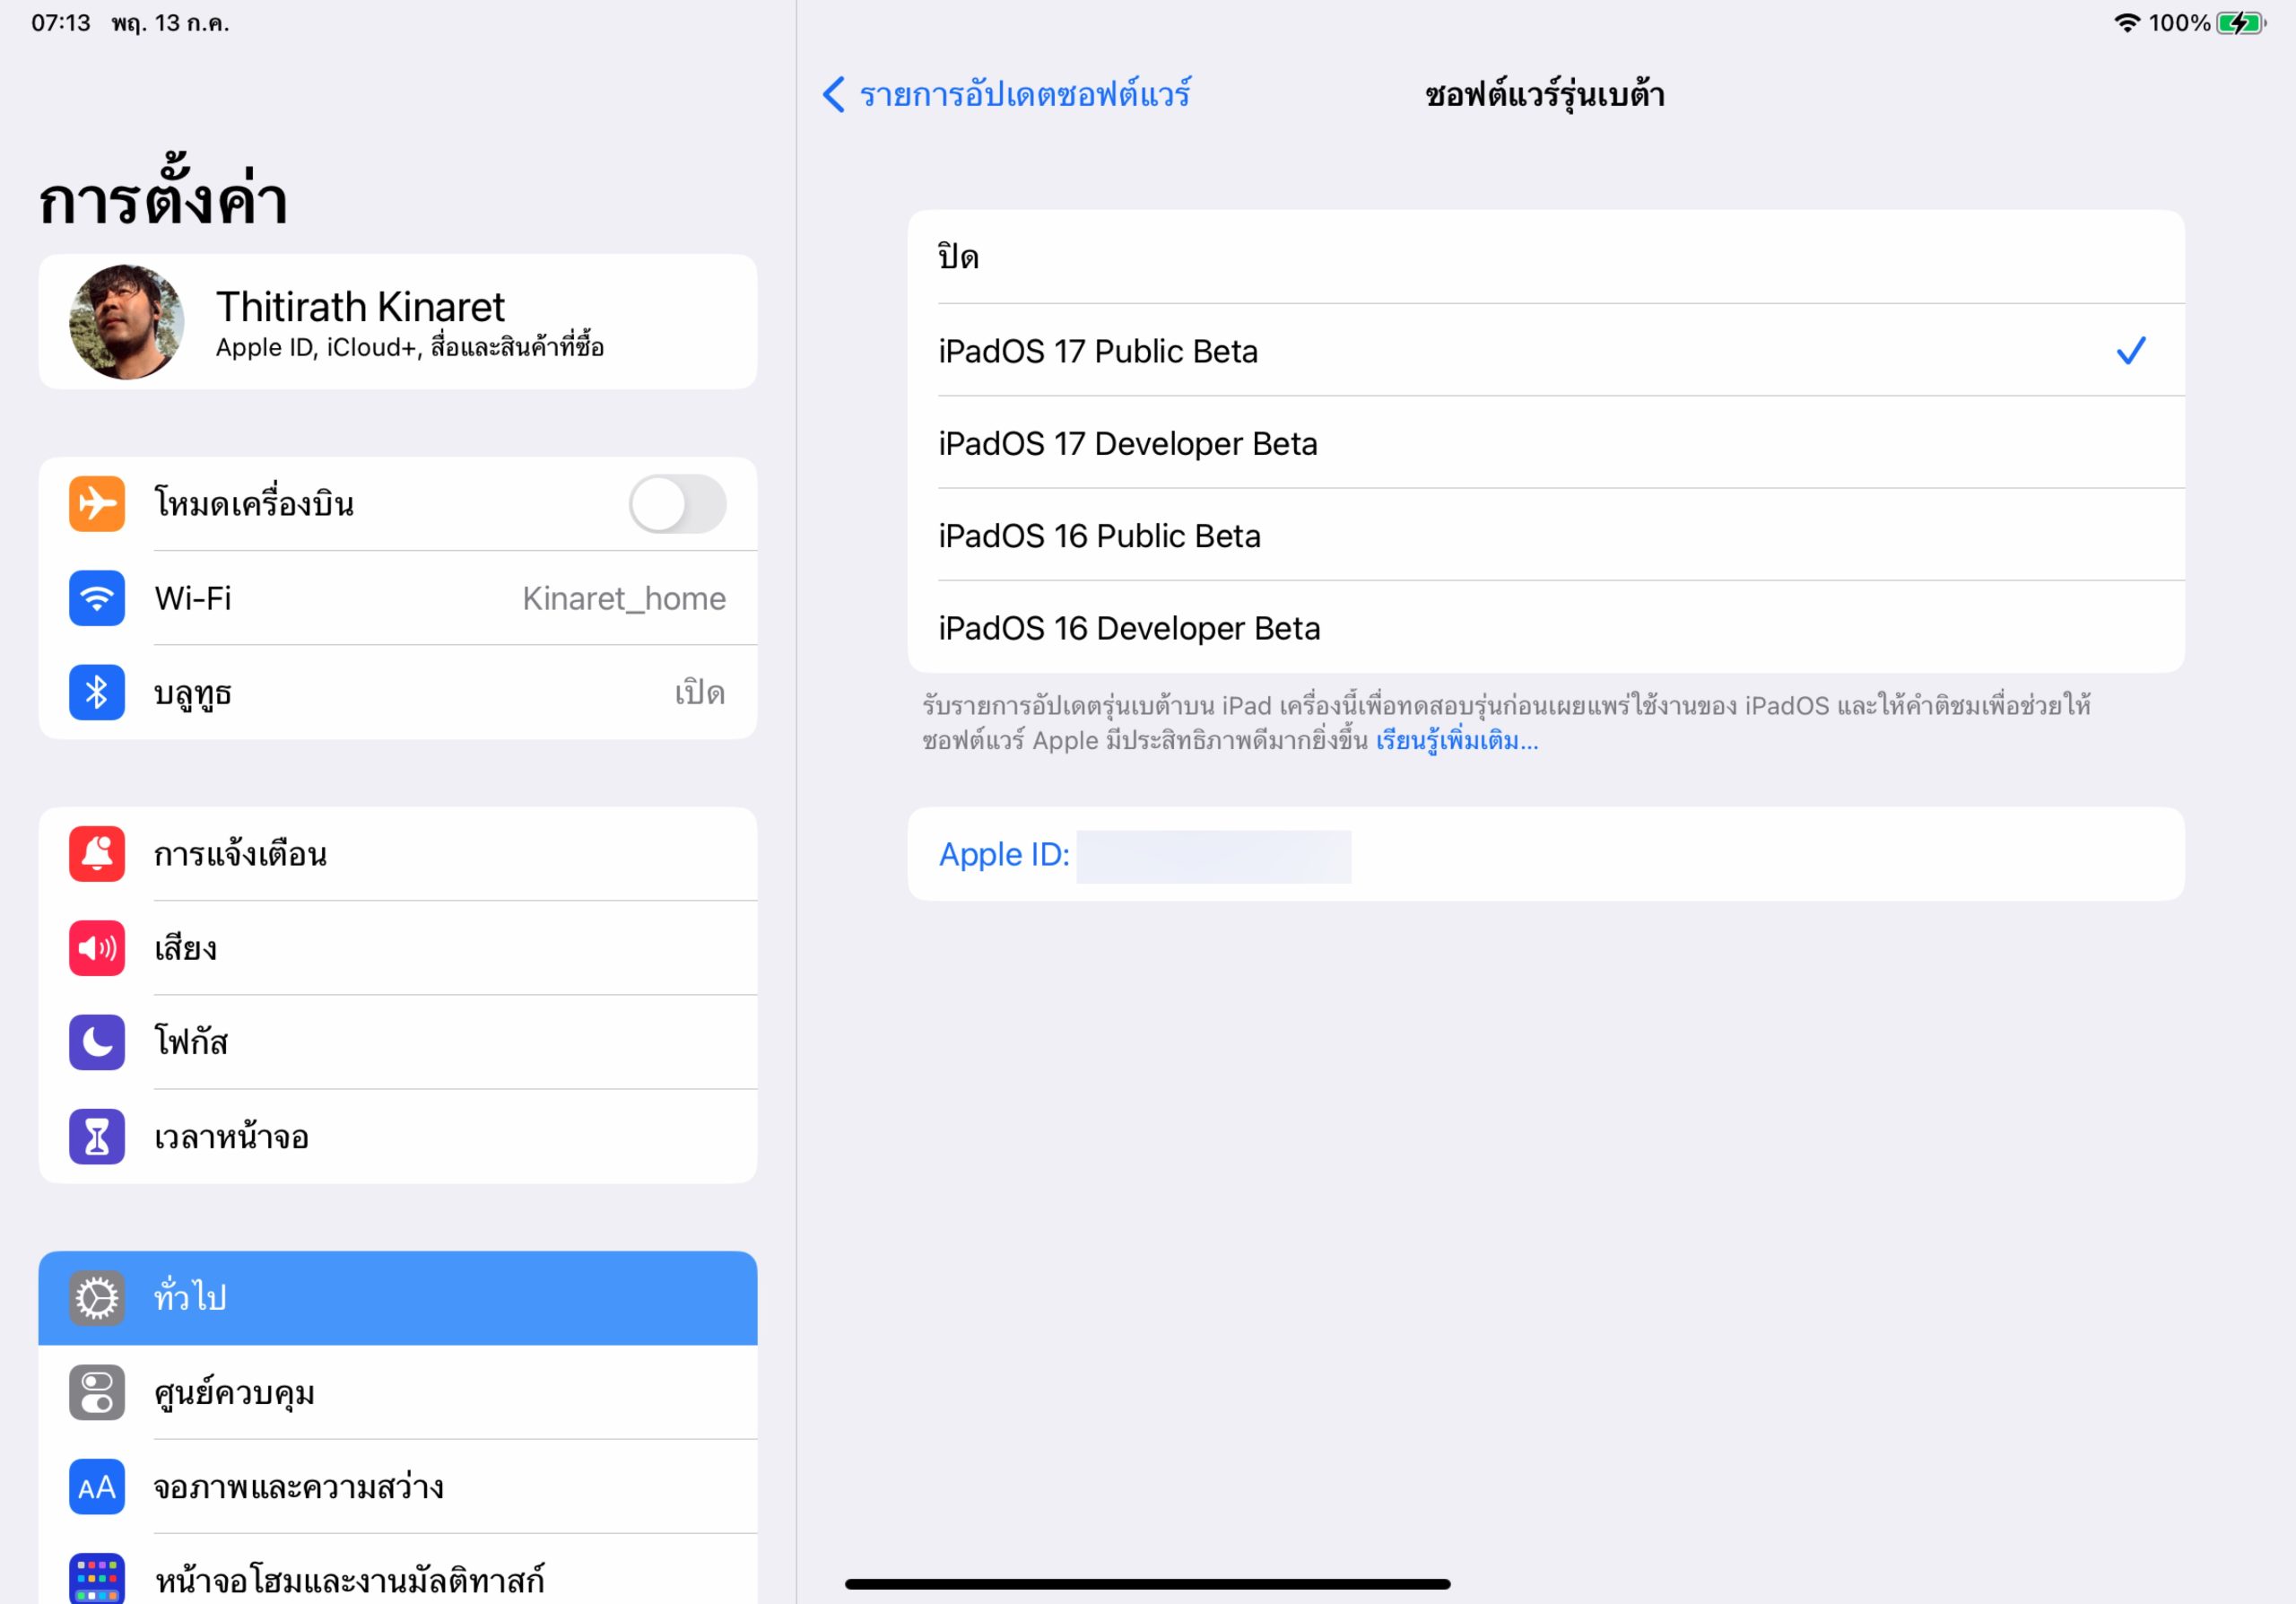This screenshot has height=1604, width=2296.
Task: Open the Thitirath Kinaret Apple ID profile
Action: 397,322
